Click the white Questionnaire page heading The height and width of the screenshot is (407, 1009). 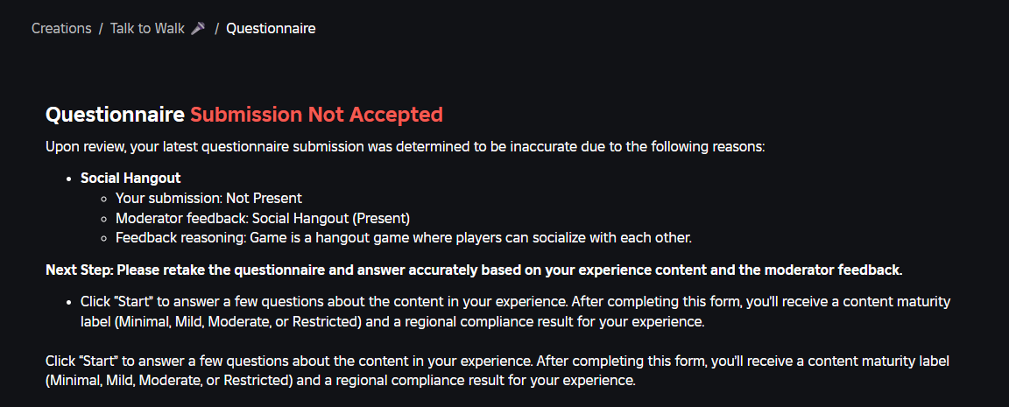pyautogui.click(x=116, y=115)
